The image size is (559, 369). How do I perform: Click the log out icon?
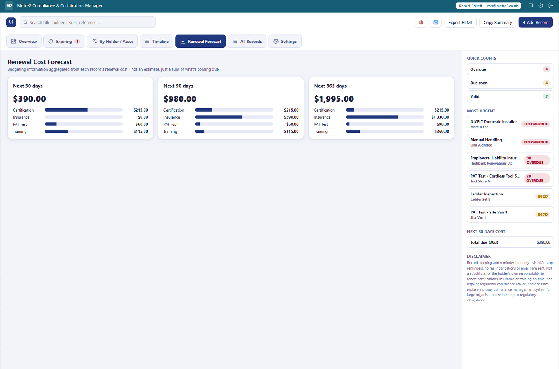pyautogui.click(x=551, y=6)
